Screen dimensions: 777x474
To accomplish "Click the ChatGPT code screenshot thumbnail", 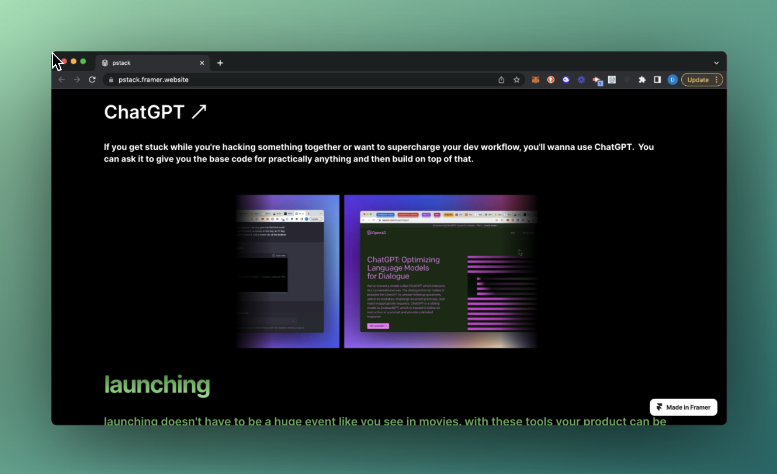I will [288, 271].
